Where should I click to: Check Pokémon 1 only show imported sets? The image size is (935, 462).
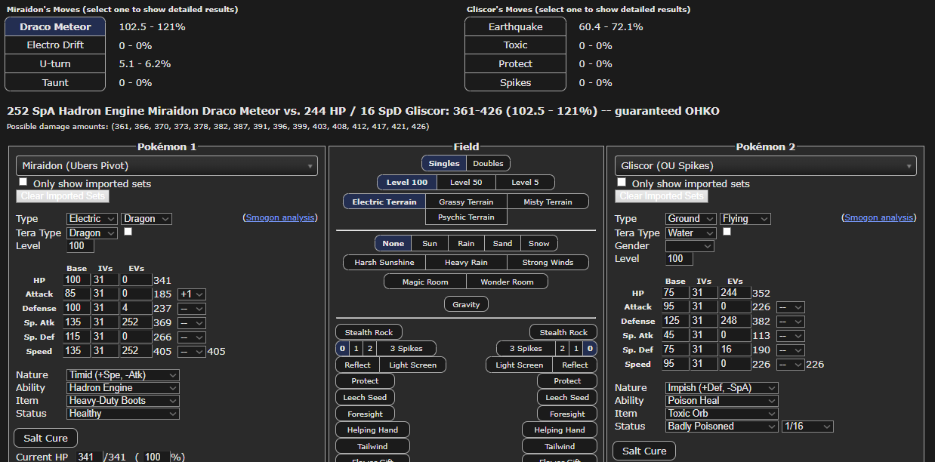tap(23, 183)
